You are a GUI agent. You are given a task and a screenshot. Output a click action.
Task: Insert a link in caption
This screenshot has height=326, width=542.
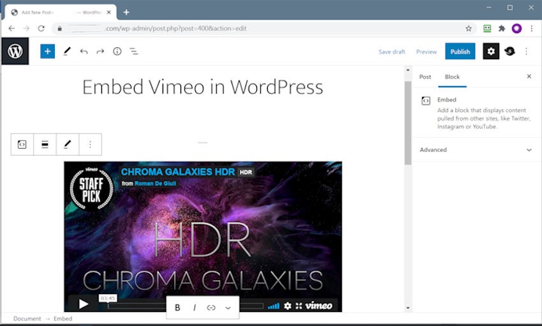211,307
